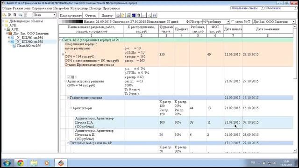The width and height of the screenshot is (299, 168).
Task: Click the table scrollbar up arrow
Action: 295,27
